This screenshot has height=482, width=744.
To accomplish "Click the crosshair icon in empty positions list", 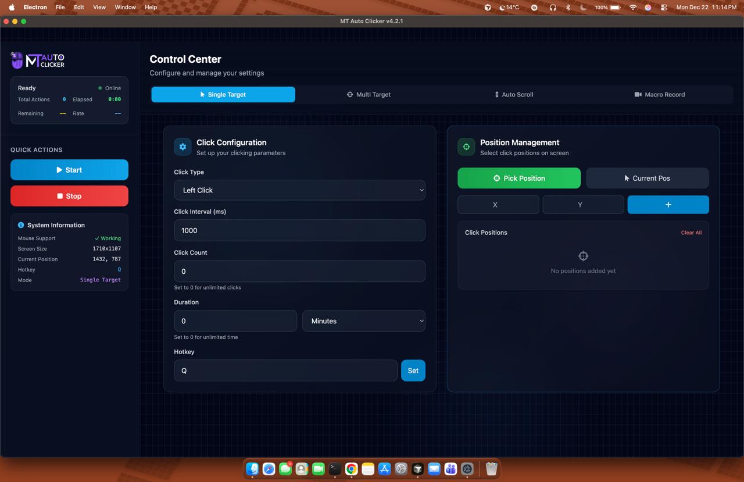I will coord(583,256).
